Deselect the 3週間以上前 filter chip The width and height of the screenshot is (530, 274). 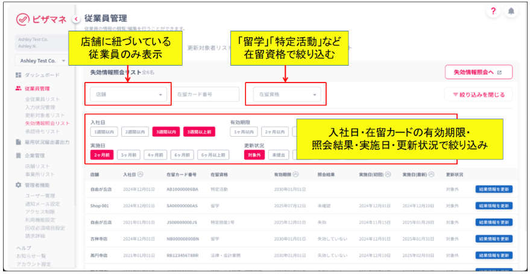pyautogui.click(x=198, y=132)
